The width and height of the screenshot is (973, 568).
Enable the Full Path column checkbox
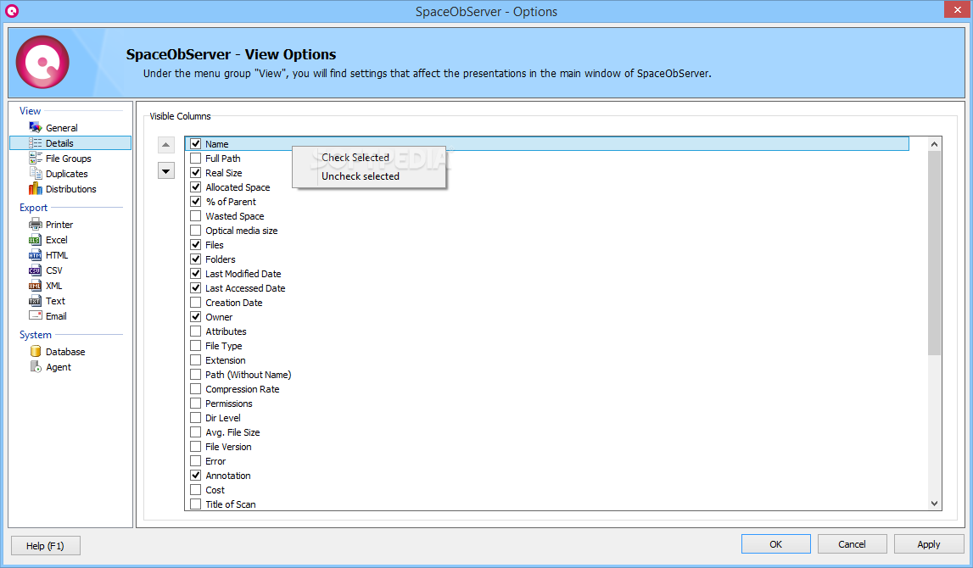tap(195, 159)
